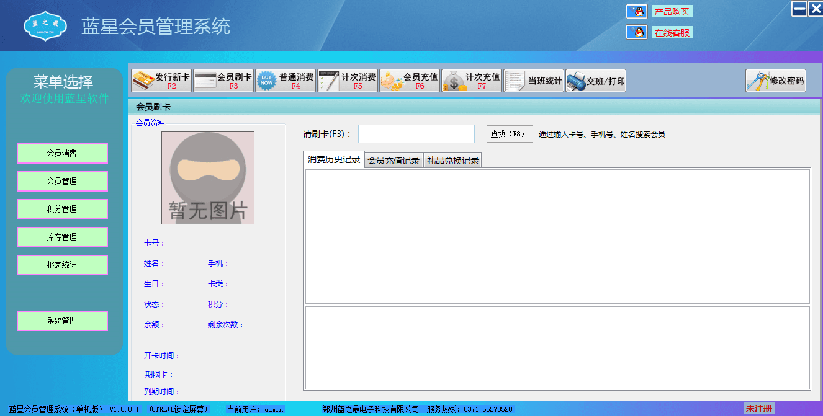Open 普通消费 (F4) Buy Now button
The image size is (823, 416).
click(285, 81)
